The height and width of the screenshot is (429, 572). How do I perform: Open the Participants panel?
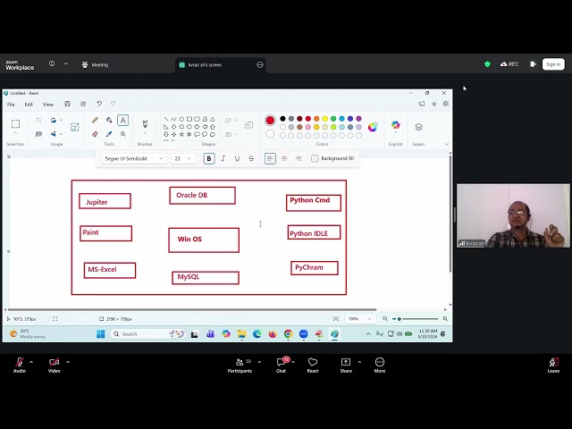click(x=240, y=365)
